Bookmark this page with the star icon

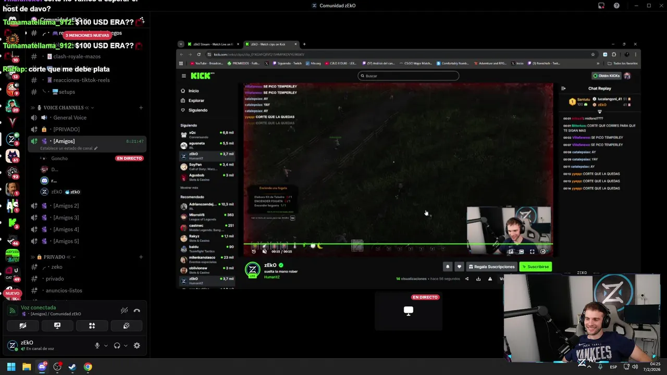point(592,54)
